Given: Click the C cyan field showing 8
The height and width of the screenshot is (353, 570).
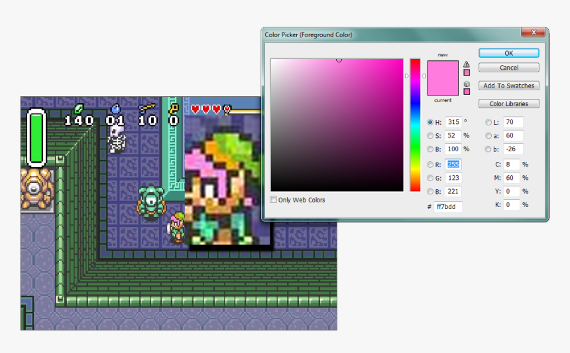Looking at the screenshot, I should [512, 164].
